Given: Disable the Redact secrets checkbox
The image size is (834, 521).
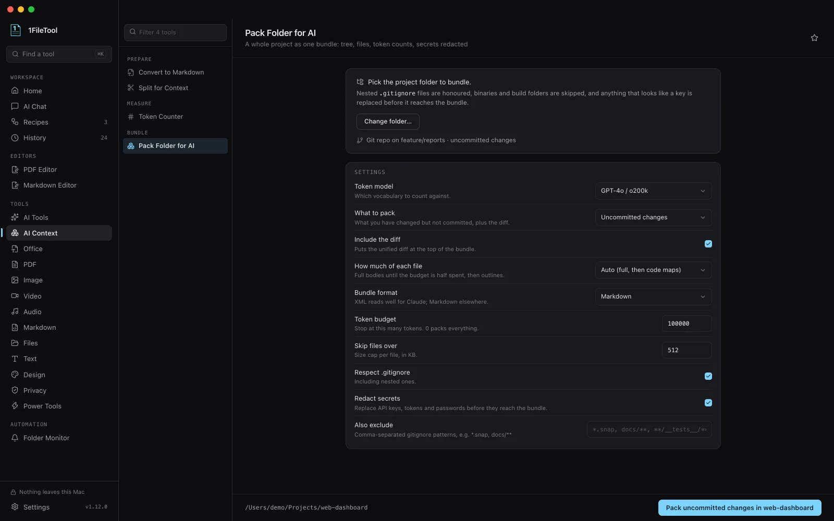Looking at the screenshot, I should tap(708, 403).
